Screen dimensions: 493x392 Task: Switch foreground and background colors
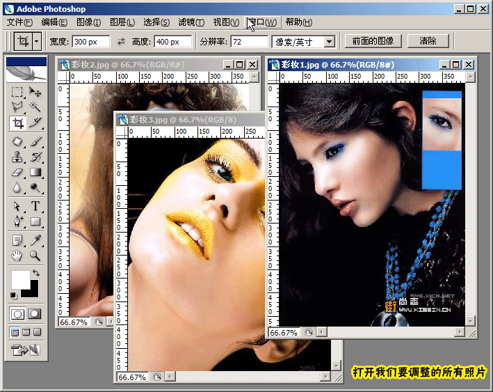click(36, 273)
